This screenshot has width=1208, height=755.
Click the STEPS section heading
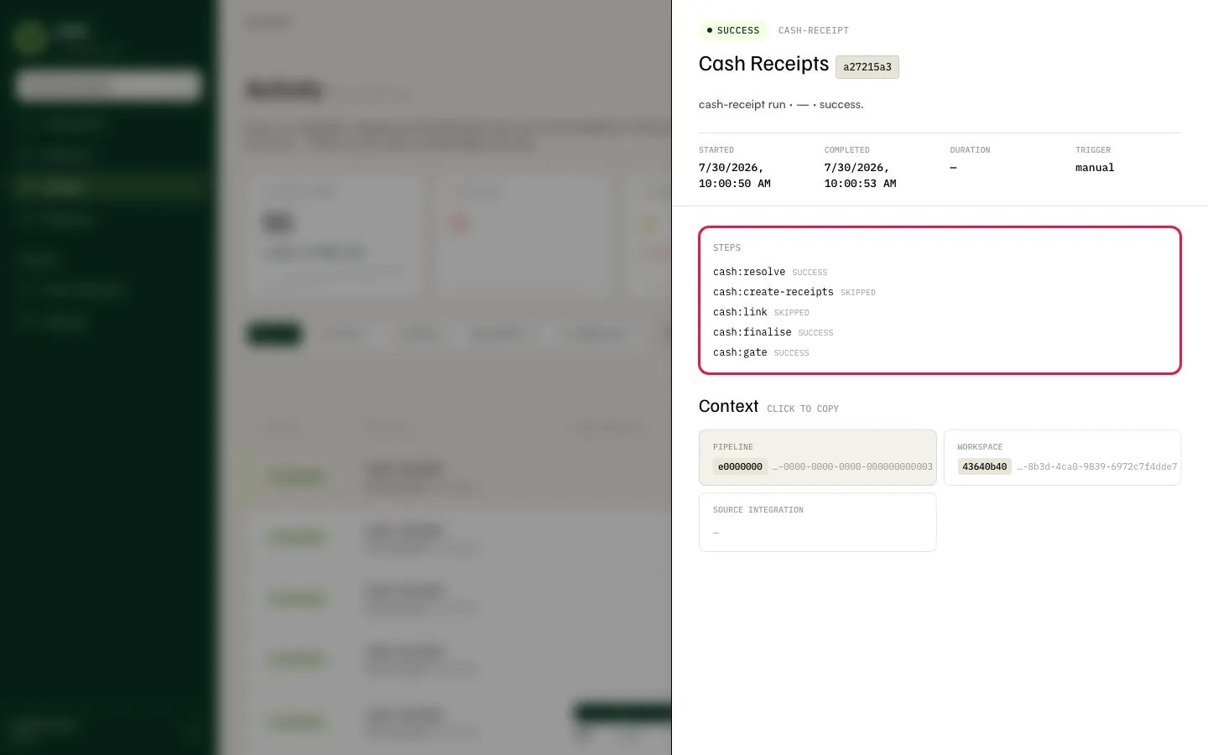[726, 248]
